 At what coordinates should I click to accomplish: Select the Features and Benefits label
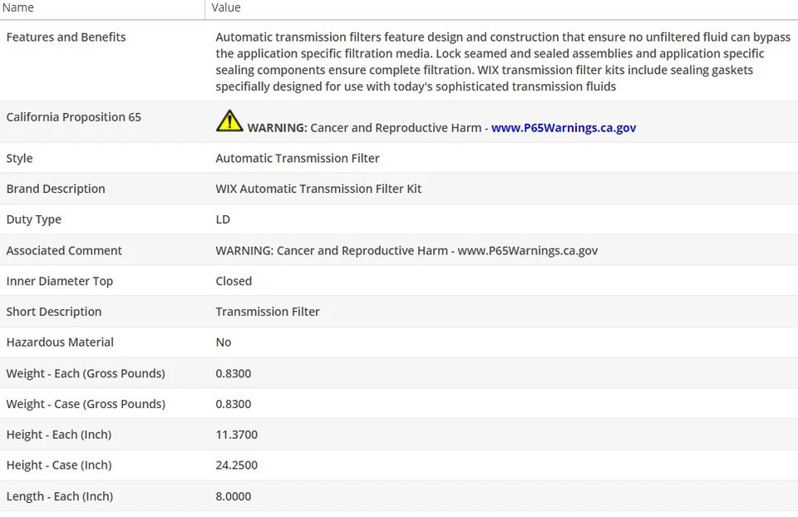coord(66,37)
